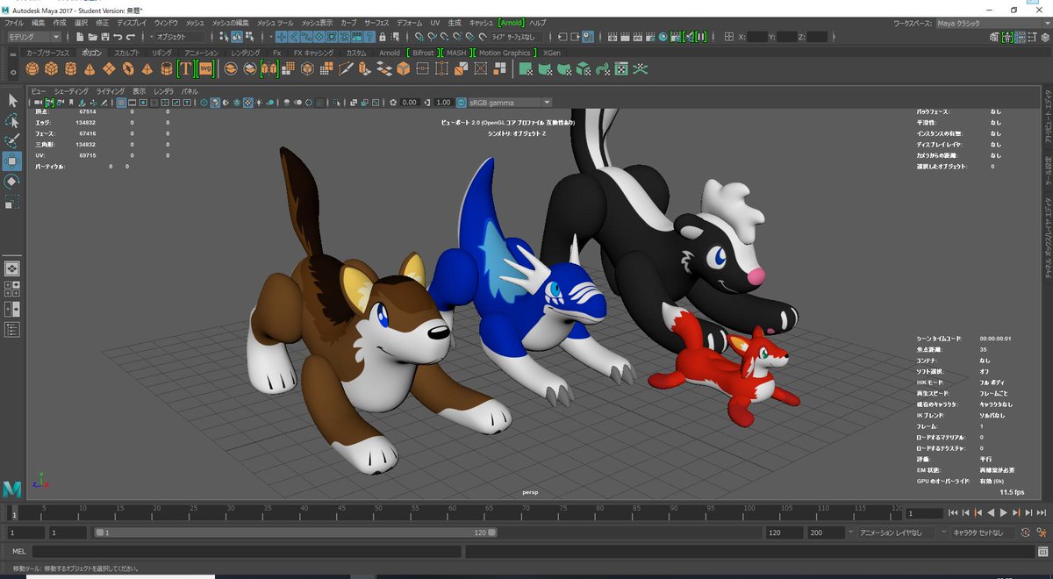Toggle viewport textured display button

pos(248,102)
